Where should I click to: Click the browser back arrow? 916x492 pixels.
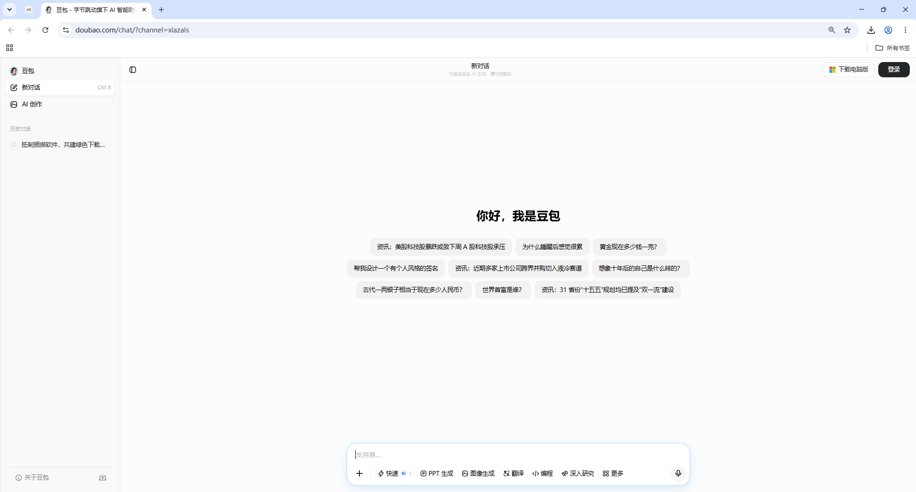(11, 30)
